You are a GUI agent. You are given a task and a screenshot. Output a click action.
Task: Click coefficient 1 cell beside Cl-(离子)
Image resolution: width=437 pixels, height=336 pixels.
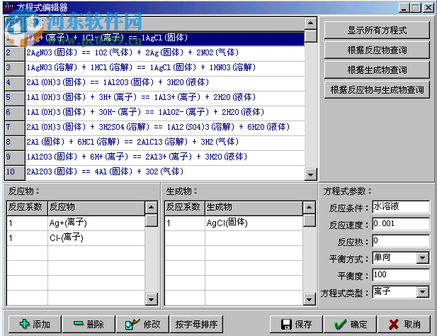click(27, 238)
